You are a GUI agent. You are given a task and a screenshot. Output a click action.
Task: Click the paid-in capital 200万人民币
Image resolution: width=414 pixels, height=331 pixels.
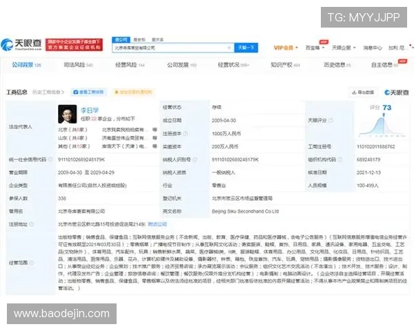point(225,146)
